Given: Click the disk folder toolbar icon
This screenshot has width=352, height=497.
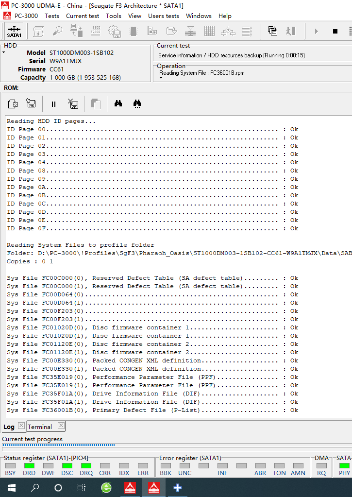Looking at the screenshot, I should tap(171, 31).
